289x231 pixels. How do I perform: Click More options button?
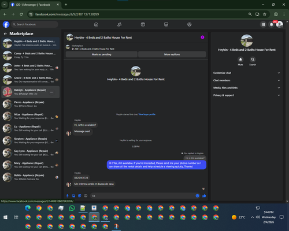click(172, 54)
